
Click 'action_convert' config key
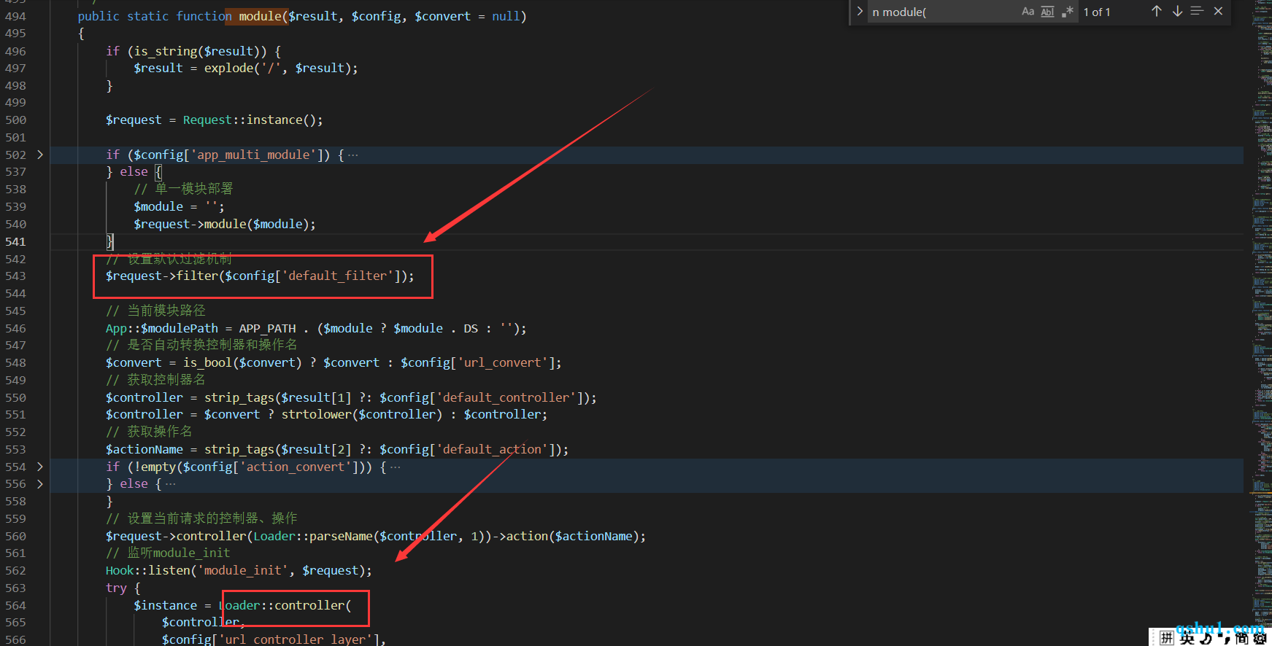[x=296, y=467]
